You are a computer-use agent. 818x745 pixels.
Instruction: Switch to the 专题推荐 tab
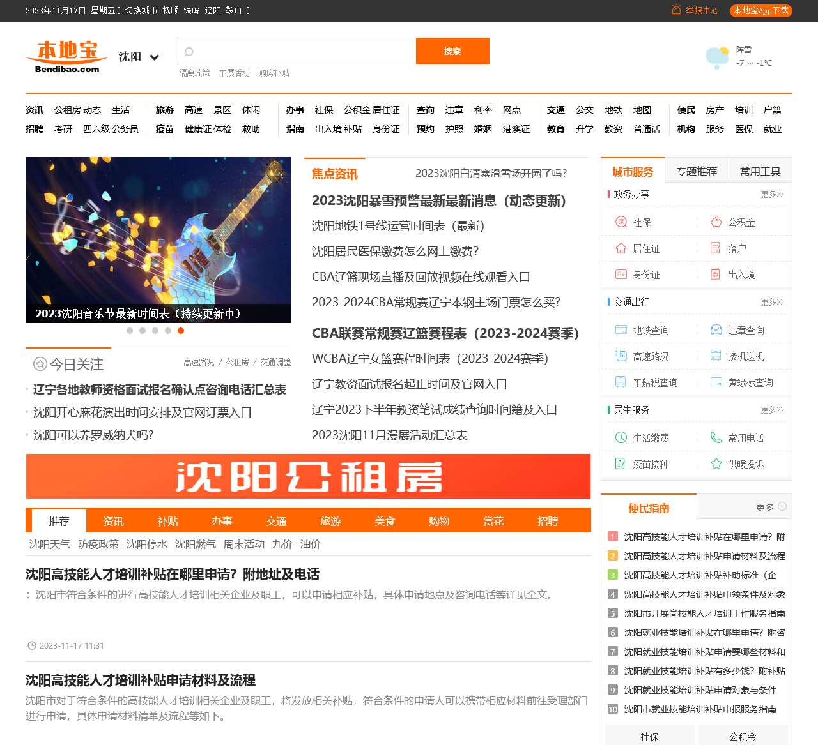point(697,171)
